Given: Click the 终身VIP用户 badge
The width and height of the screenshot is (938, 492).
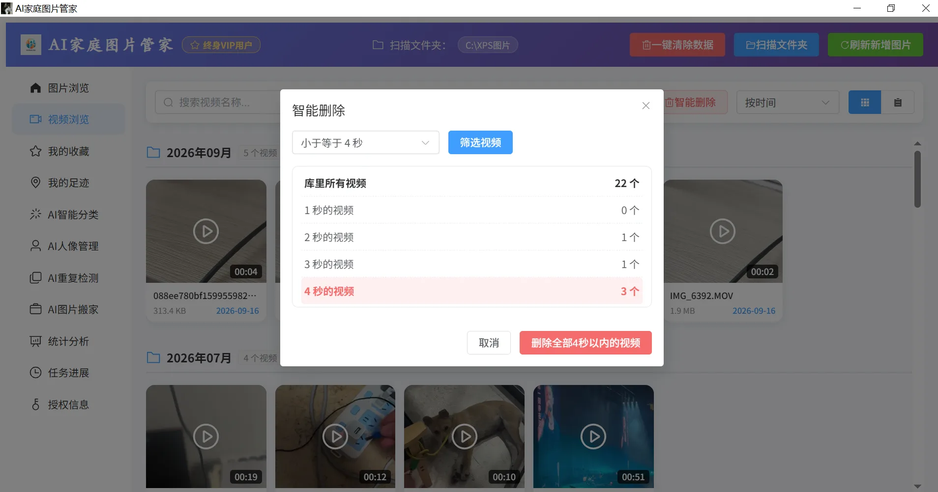Looking at the screenshot, I should (x=221, y=45).
